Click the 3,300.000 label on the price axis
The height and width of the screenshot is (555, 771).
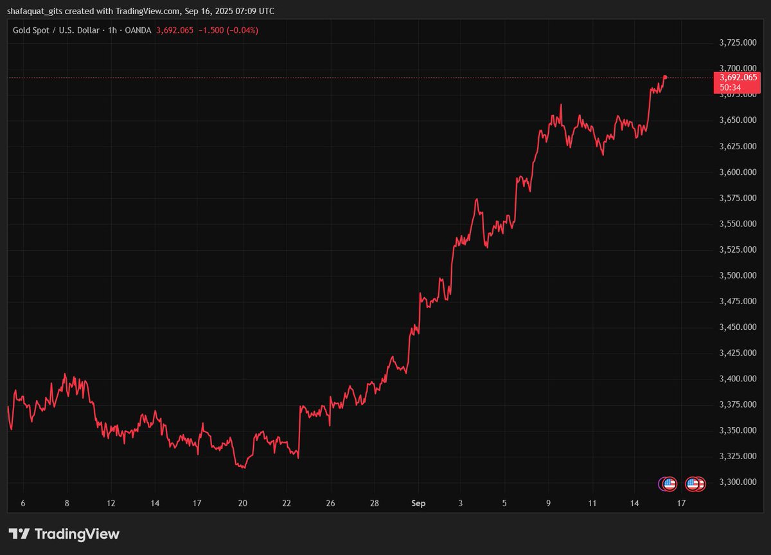point(738,482)
